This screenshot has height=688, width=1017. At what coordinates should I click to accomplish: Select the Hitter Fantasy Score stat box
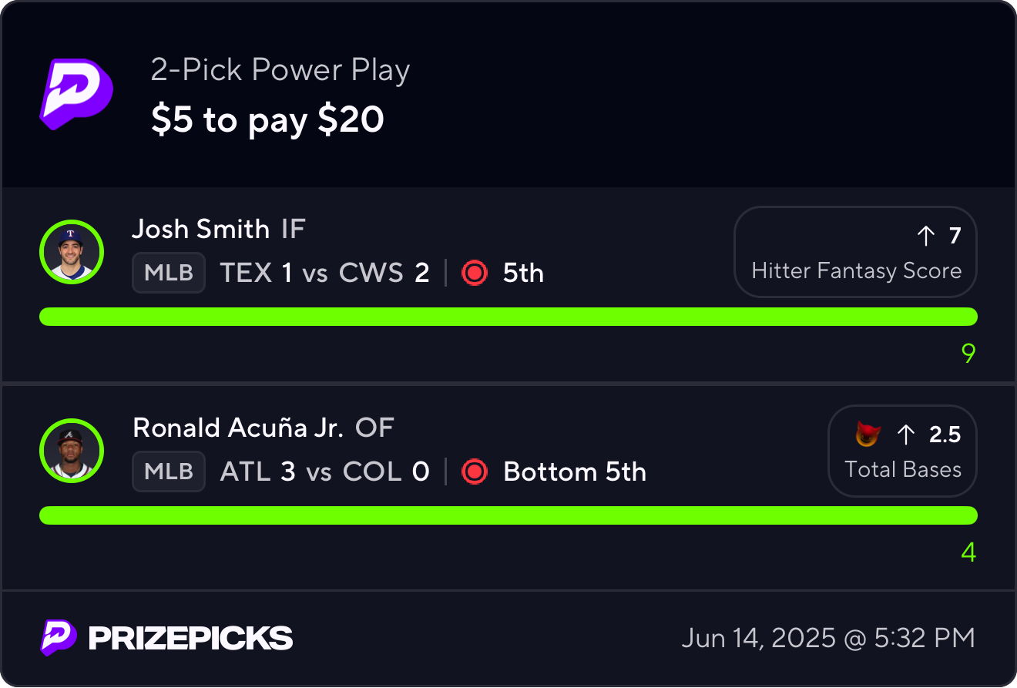point(855,252)
